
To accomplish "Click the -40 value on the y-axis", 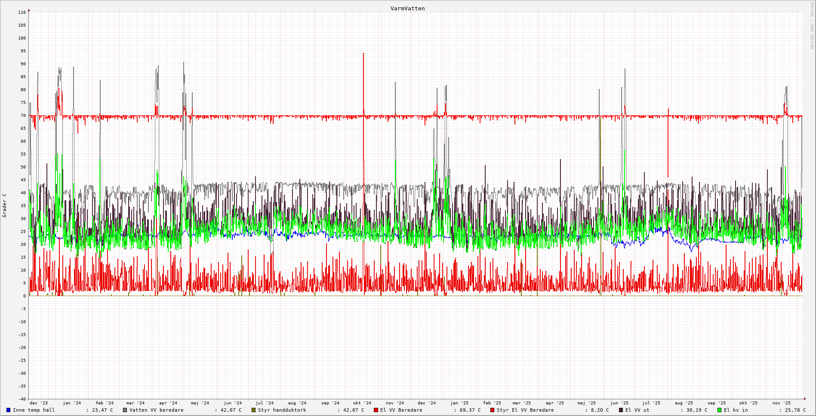I will tap(21, 399).
